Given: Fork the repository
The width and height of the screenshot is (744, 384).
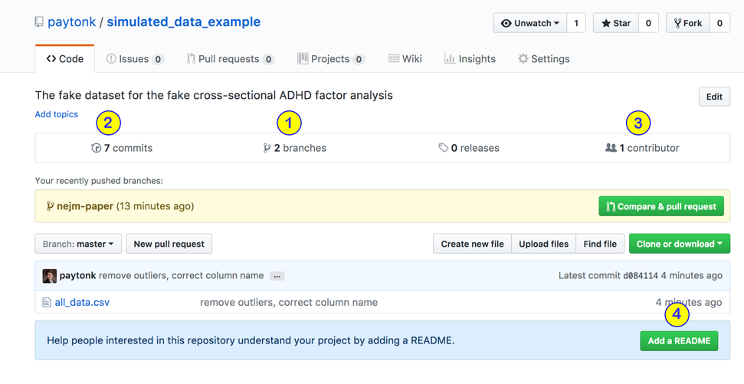Looking at the screenshot, I should click(x=688, y=23).
